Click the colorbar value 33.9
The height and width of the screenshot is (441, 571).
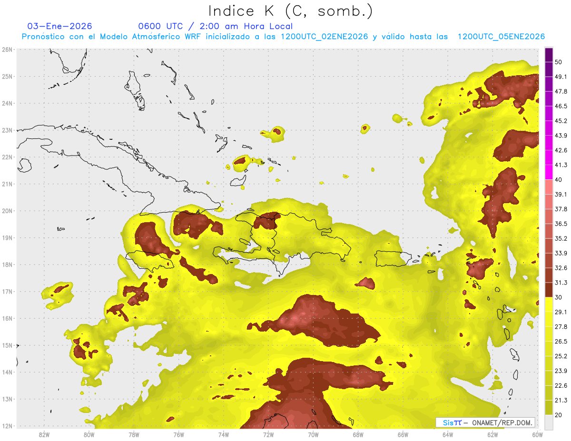click(x=561, y=253)
